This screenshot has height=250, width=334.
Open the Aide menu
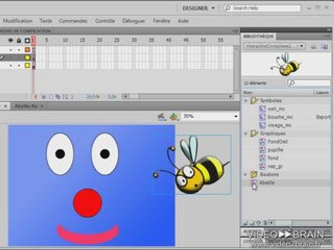tap(183, 21)
